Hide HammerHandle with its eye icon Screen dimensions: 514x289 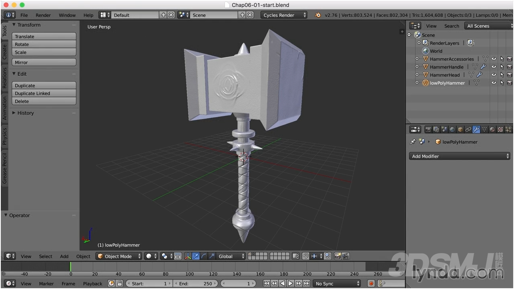tap(494, 67)
